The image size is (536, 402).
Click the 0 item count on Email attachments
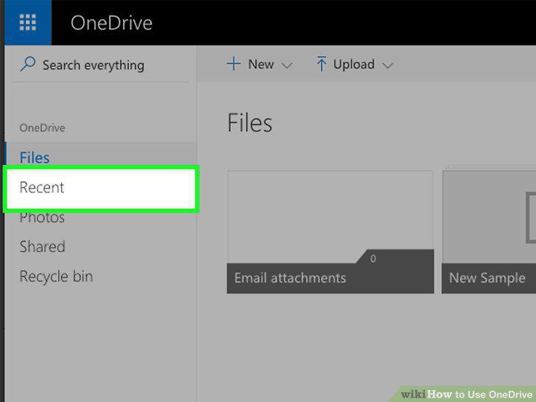pos(373,258)
